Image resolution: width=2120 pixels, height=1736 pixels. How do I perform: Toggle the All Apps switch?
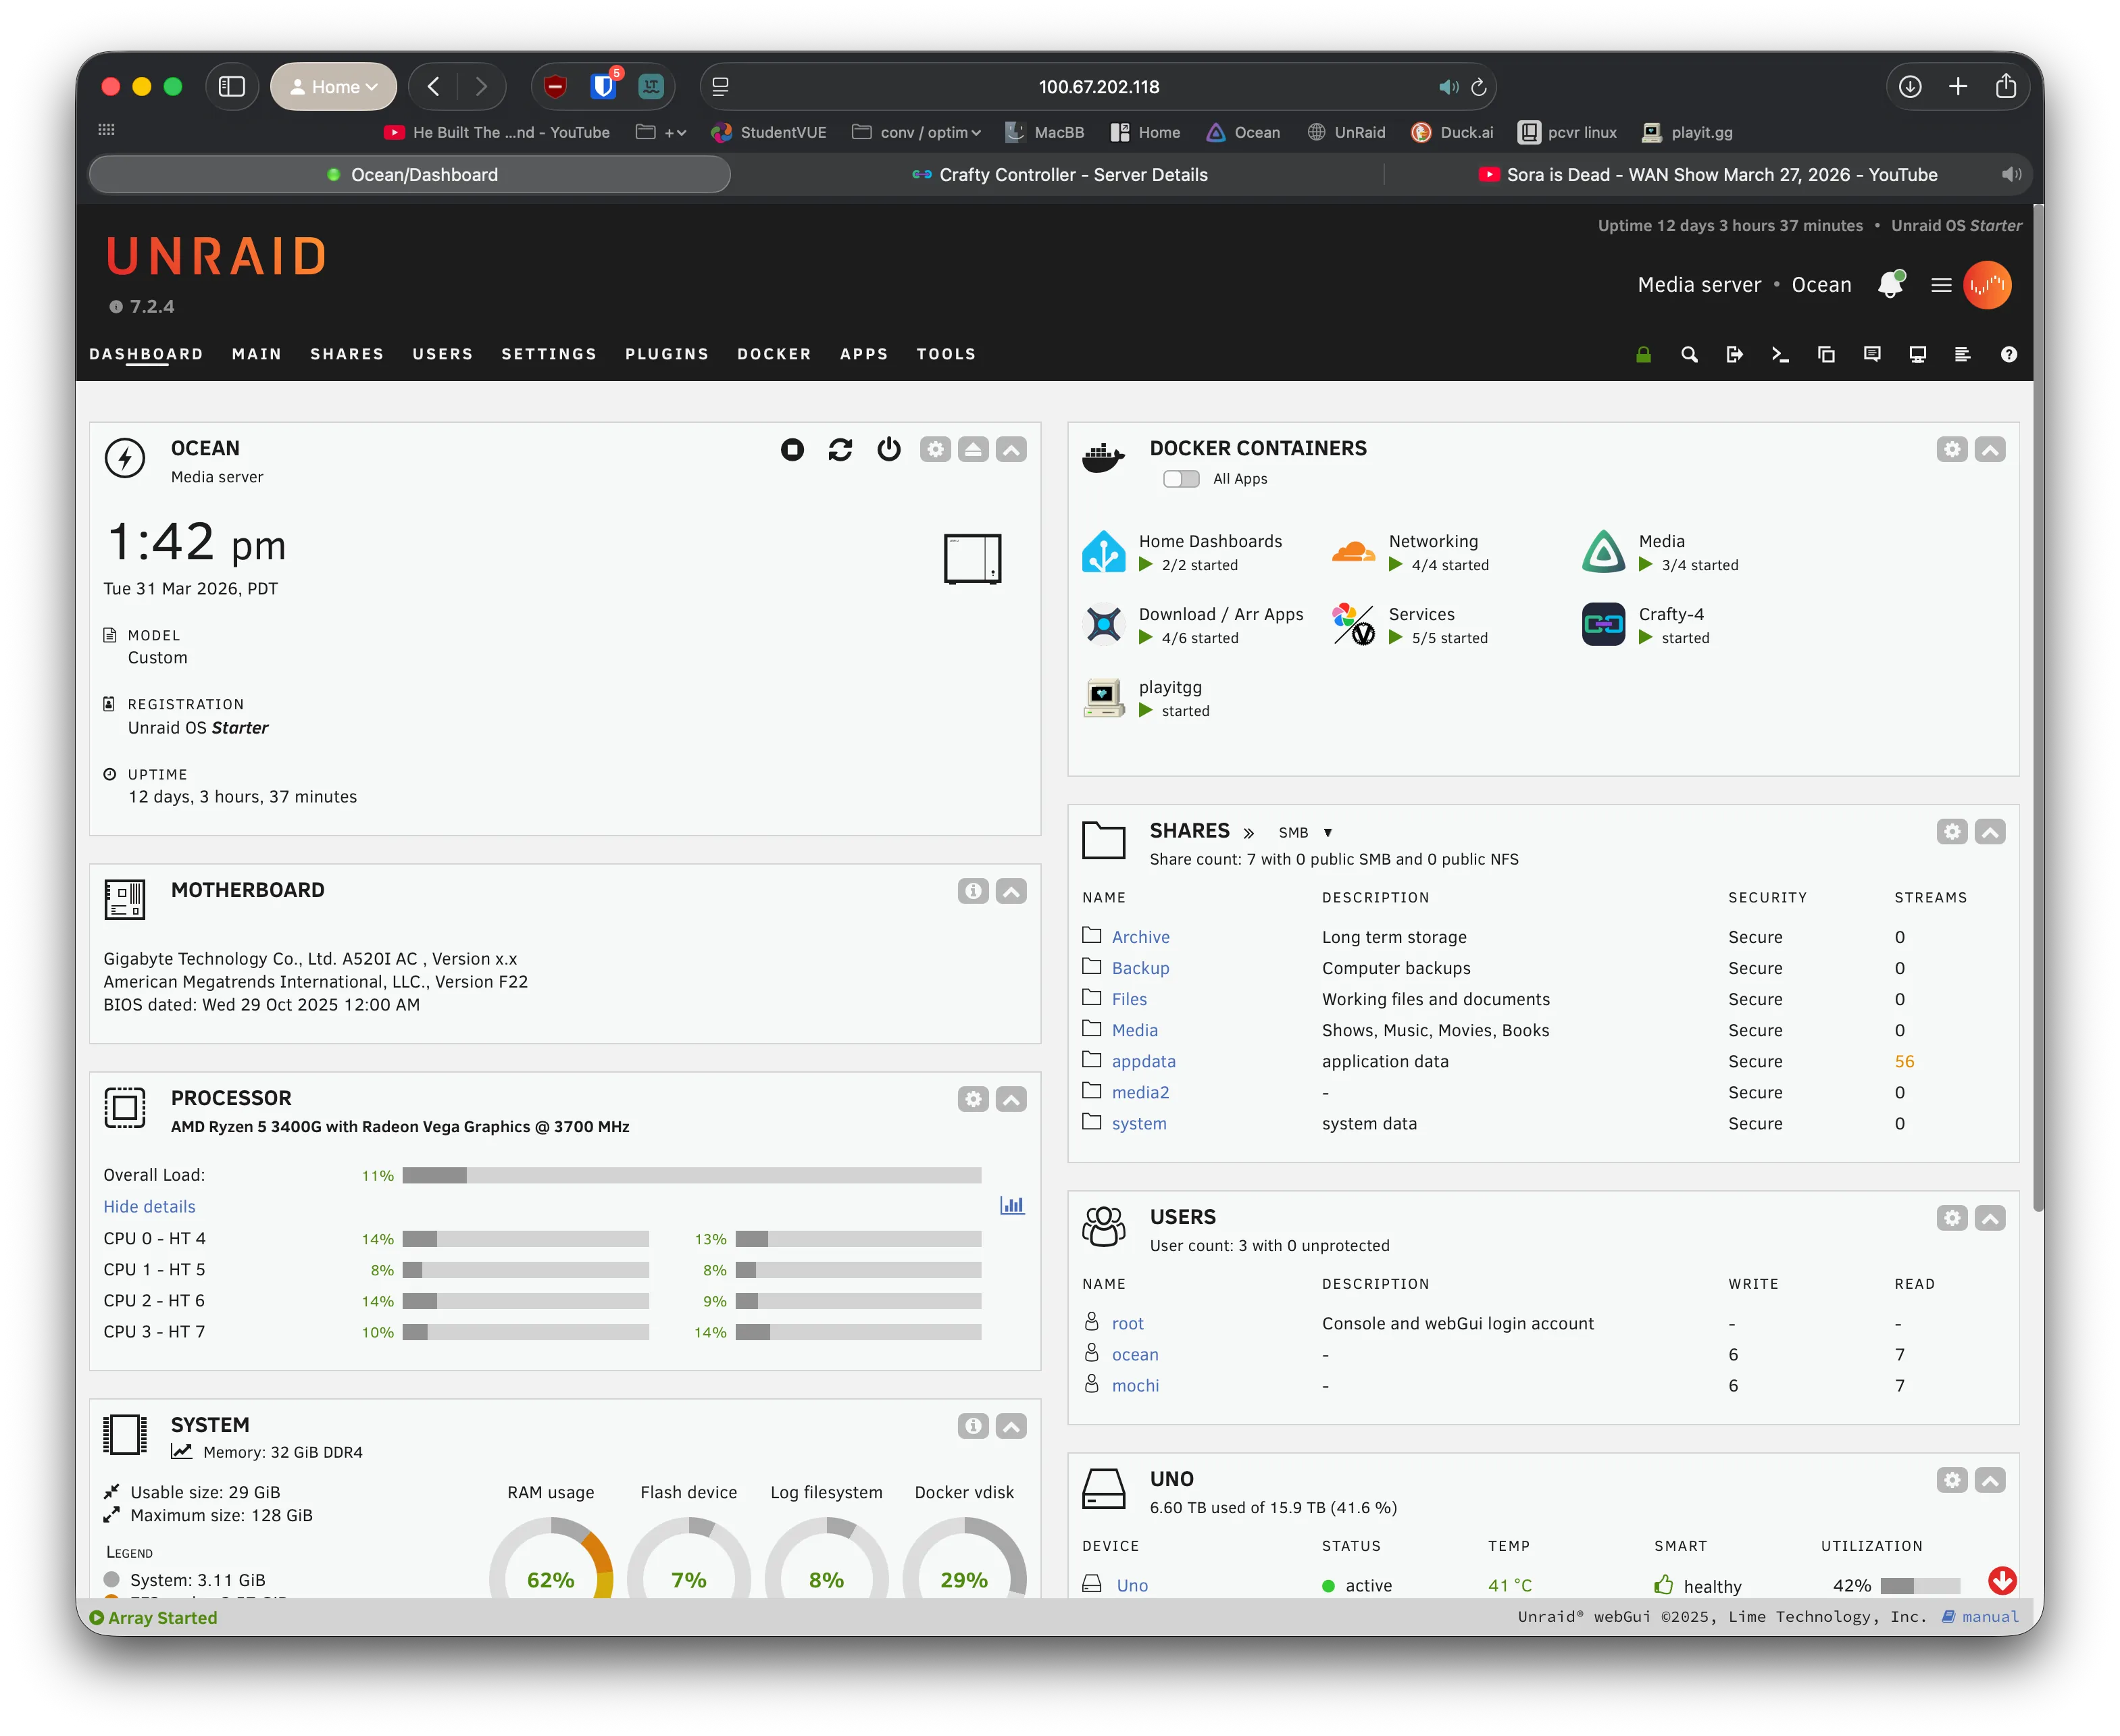tap(1181, 480)
